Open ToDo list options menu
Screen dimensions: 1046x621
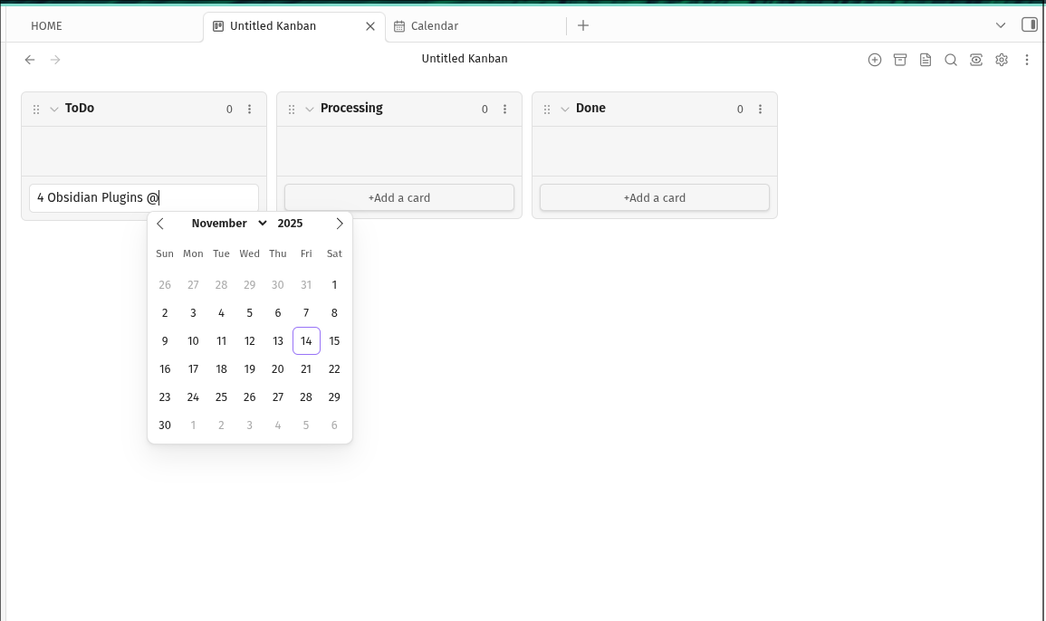click(249, 110)
